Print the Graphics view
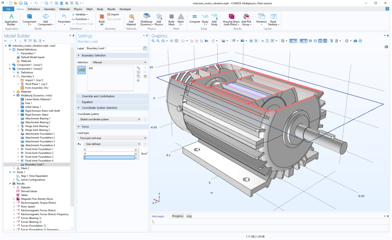 pos(360,41)
